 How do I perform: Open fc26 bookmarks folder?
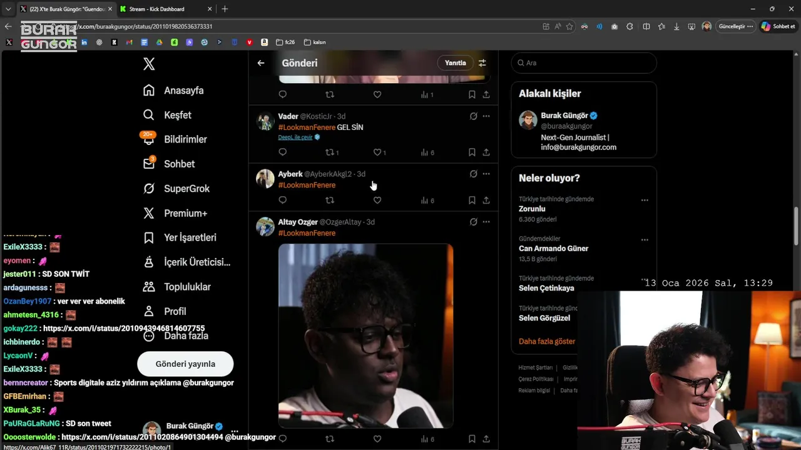tap(285, 42)
